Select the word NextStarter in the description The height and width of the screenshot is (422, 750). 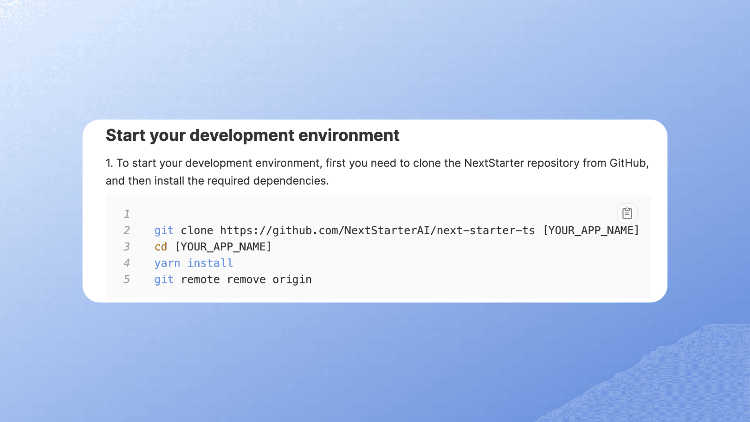pos(493,163)
